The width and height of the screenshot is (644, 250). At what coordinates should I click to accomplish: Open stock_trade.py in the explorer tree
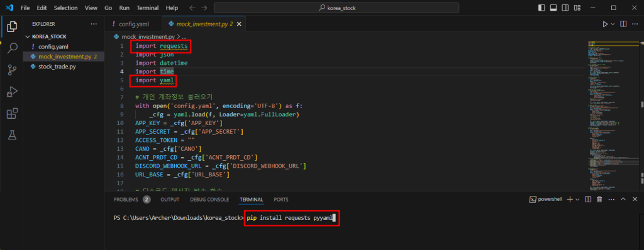[x=64, y=67]
